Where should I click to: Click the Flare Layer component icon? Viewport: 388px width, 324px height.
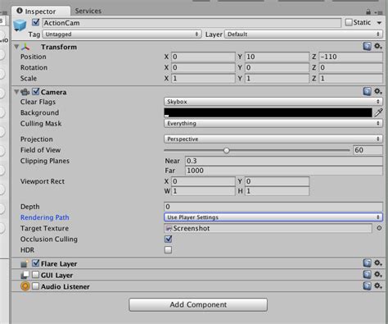tap(25, 263)
